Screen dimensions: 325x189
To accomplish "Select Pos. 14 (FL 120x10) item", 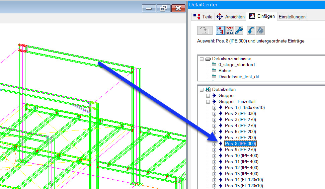I will point(244,180).
